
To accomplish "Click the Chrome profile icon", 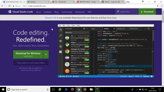I will click(x=143, y=2).
